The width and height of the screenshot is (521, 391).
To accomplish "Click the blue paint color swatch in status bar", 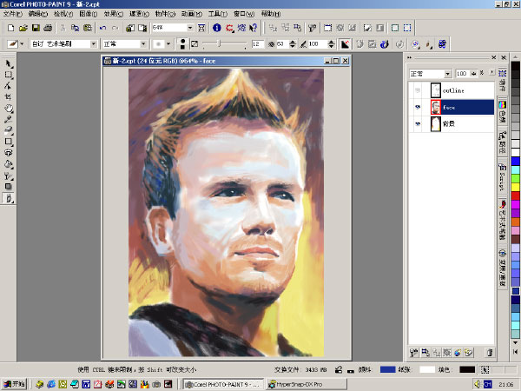I will coord(387,370).
